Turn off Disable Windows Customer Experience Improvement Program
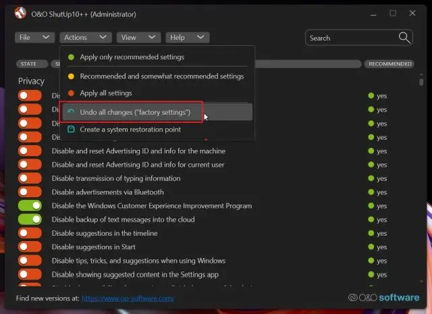The height and width of the screenshot is (314, 432). (x=30, y=206)
